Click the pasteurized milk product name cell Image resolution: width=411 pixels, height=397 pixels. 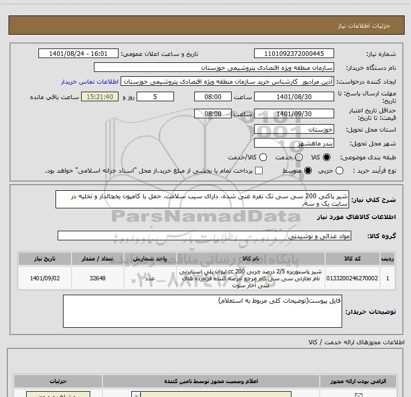tap(250, 278)
